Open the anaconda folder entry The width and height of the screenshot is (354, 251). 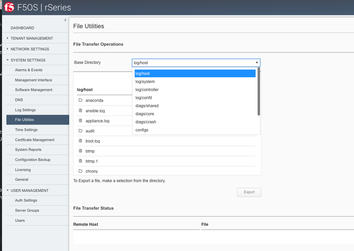[x=94, y=100]
